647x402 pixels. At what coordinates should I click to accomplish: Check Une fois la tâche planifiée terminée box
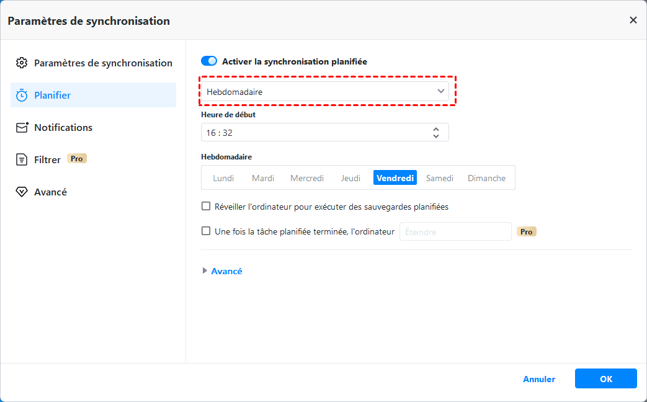point(206,231)
